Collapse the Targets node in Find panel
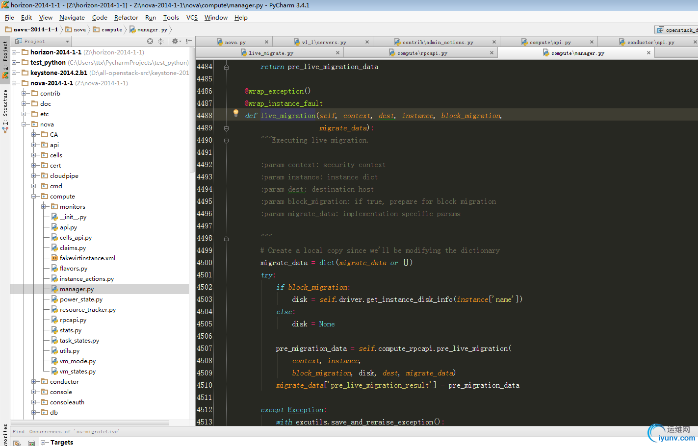The width and height of the screenshot is (698, 446). coord(43,442)
